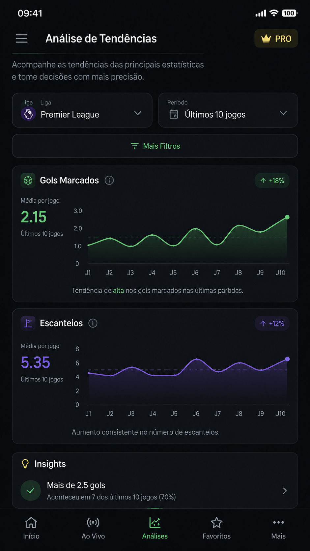Go to the Favoritos tab
This screenshot has width=310, height=551.
coord(216,529)
